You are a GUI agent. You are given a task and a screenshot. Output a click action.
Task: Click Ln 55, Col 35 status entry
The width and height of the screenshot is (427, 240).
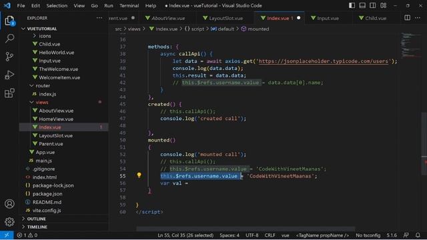(185, 235)
